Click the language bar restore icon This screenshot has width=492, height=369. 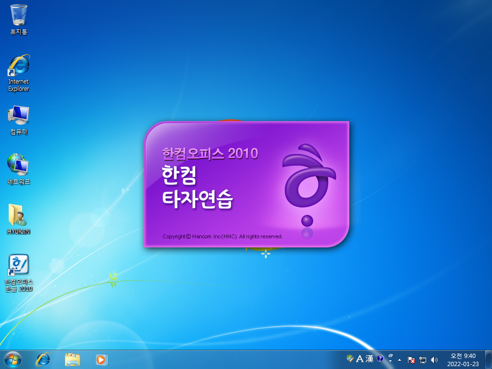click(391, 356)
